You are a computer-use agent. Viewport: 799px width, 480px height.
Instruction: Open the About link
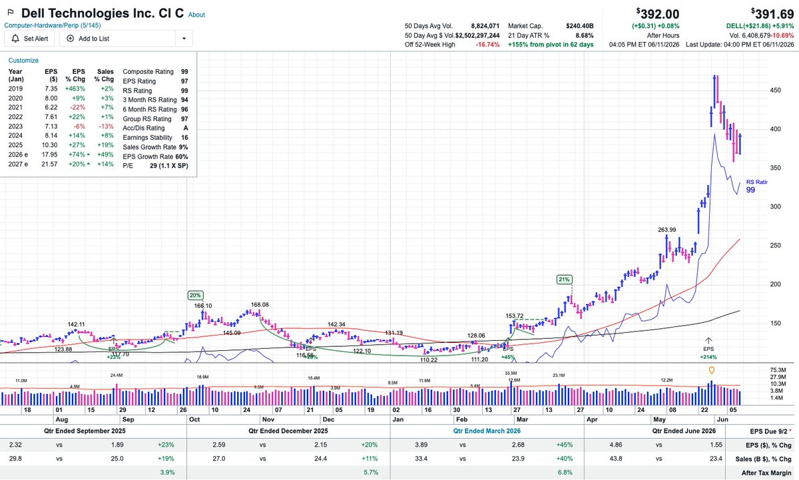196,15
